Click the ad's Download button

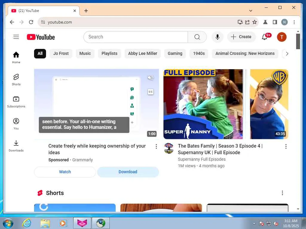128,172
